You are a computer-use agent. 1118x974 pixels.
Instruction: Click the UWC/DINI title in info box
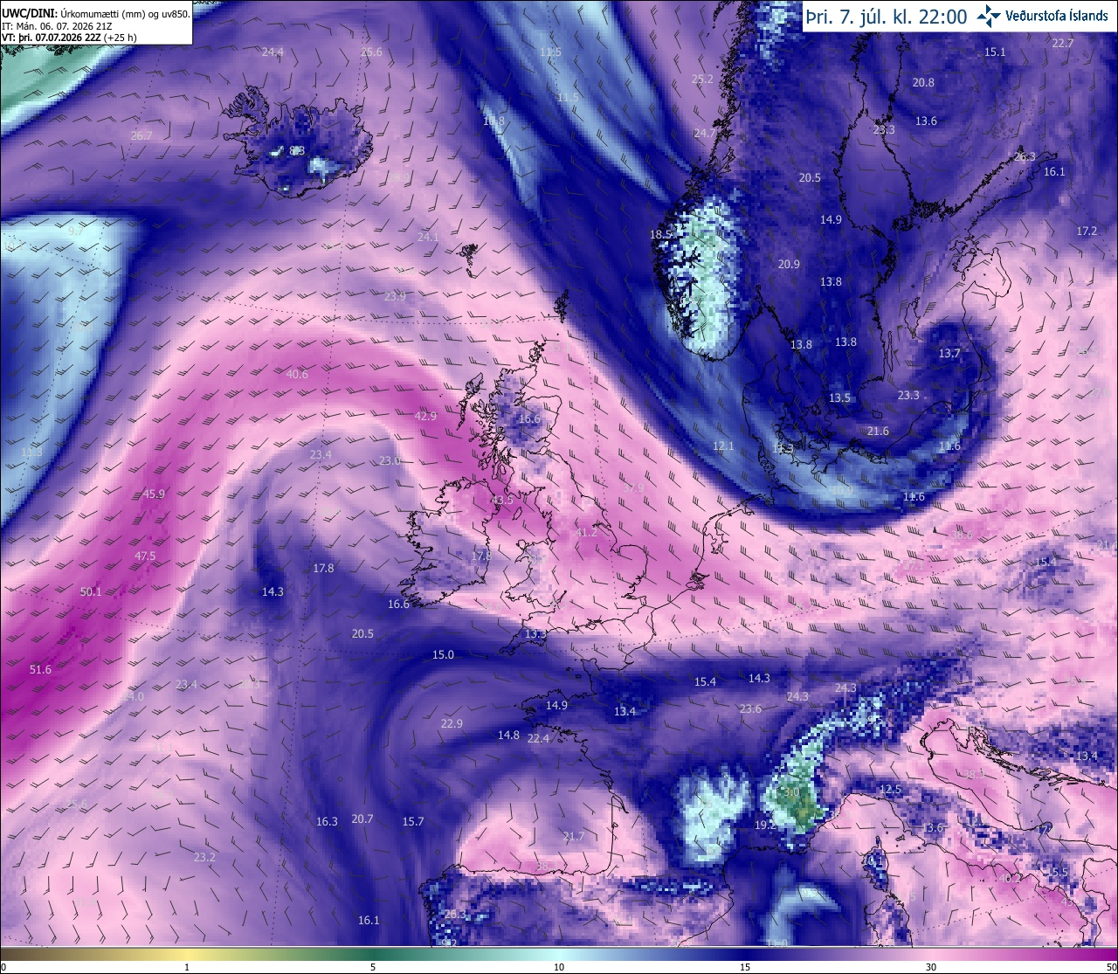(29, 13)
